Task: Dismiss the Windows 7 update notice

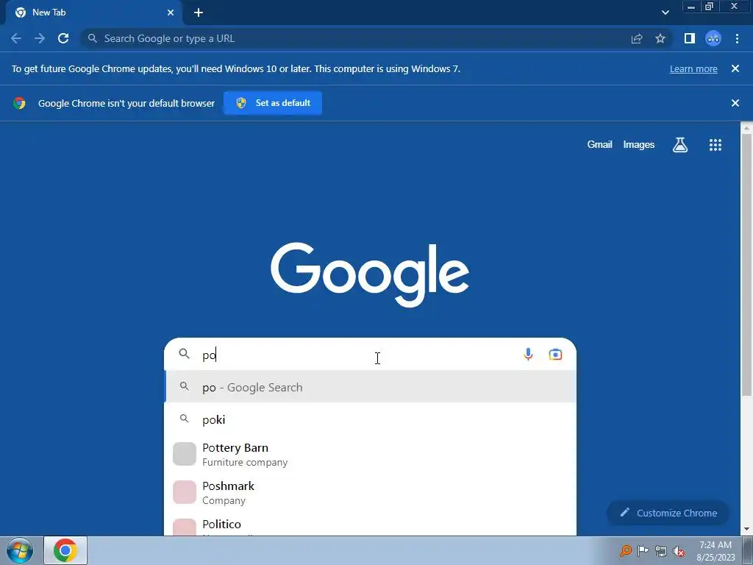Action: 735,68
